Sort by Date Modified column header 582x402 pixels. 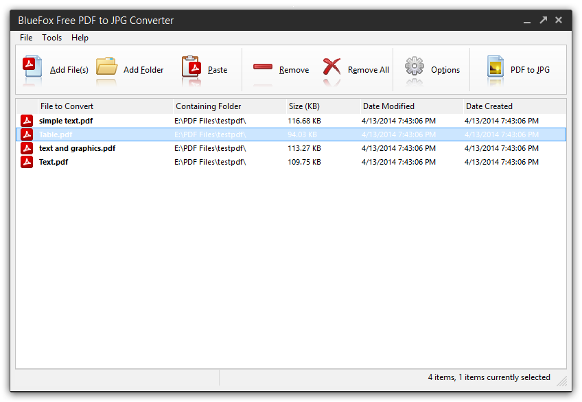coord(412,106)
